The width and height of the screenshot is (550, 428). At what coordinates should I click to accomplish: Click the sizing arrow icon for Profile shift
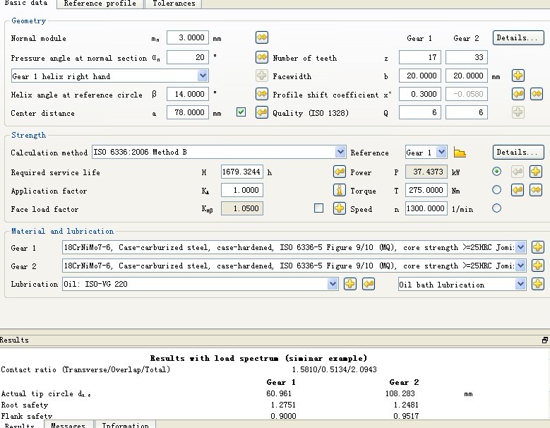[x=518, y=94]
